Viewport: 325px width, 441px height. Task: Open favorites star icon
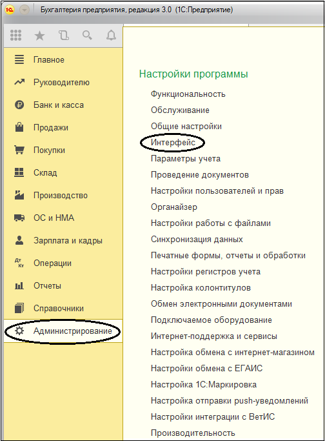click(39, 36)
